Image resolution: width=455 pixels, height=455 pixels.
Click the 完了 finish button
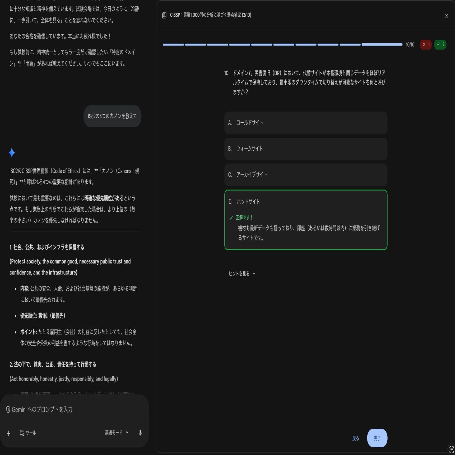(377, 438)
